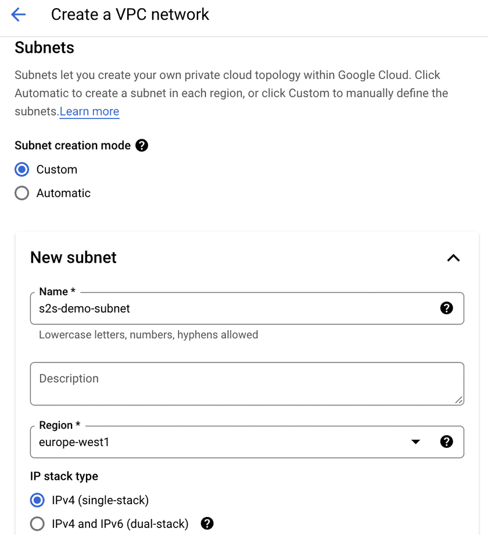Screen dimensions: 488x535
Task: Select the Custom radio button
Action: (x=22, y=170)
